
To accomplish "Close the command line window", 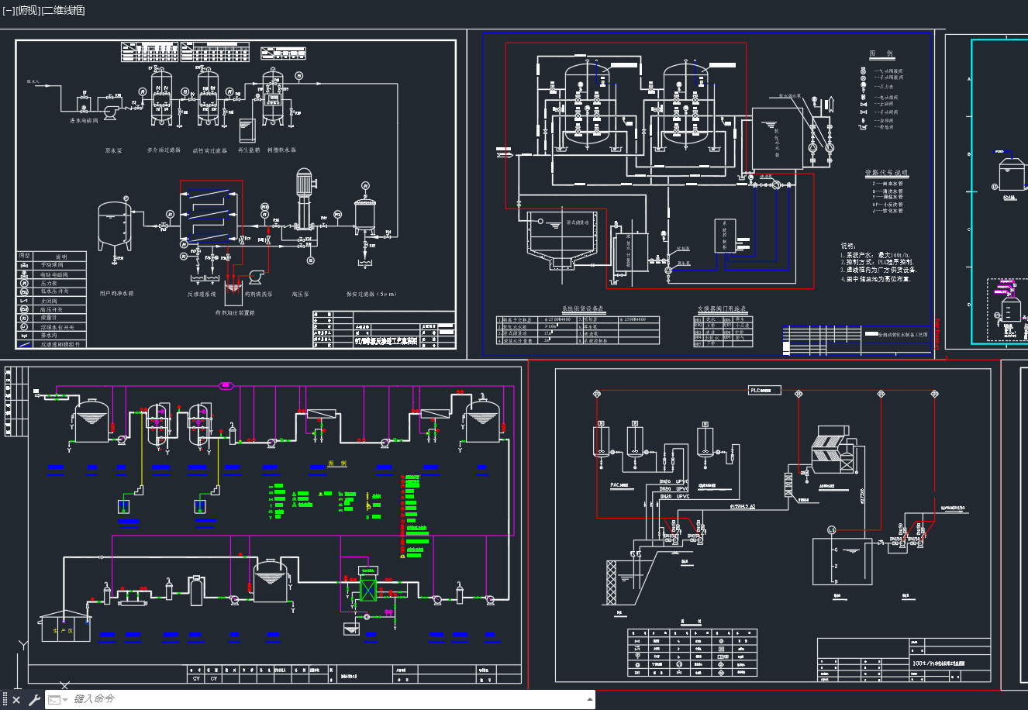I will coord(16,700).
